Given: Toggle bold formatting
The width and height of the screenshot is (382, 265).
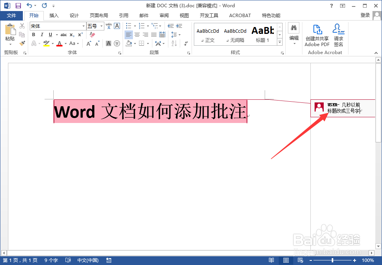Looking at the screenshot, I should [34, 35].
